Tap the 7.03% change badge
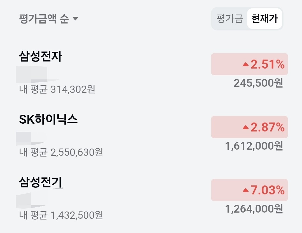 tap(249, 190)
